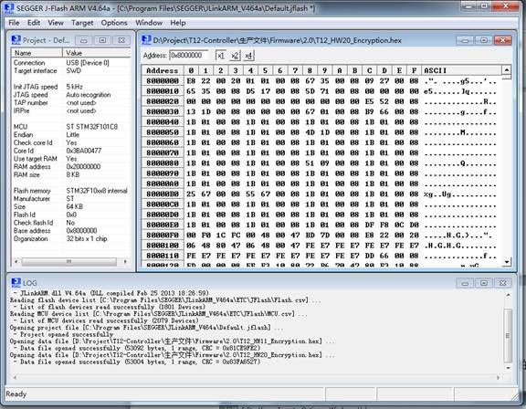Click the Project panel icon
Image resolution: width=526 pixels, height=409 pixels.
[16, 40]
